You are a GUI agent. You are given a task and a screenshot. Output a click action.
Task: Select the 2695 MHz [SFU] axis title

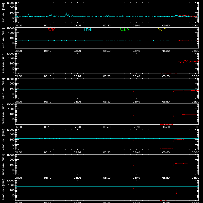click(x=3, y=114)
